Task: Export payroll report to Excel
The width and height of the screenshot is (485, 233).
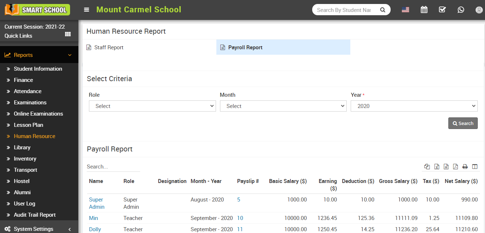Action: (x=436, y=166)
